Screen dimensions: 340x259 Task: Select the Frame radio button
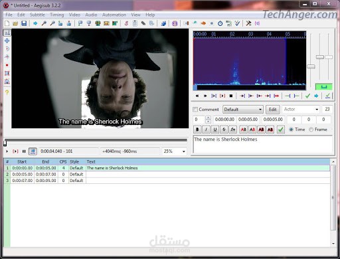311,129
